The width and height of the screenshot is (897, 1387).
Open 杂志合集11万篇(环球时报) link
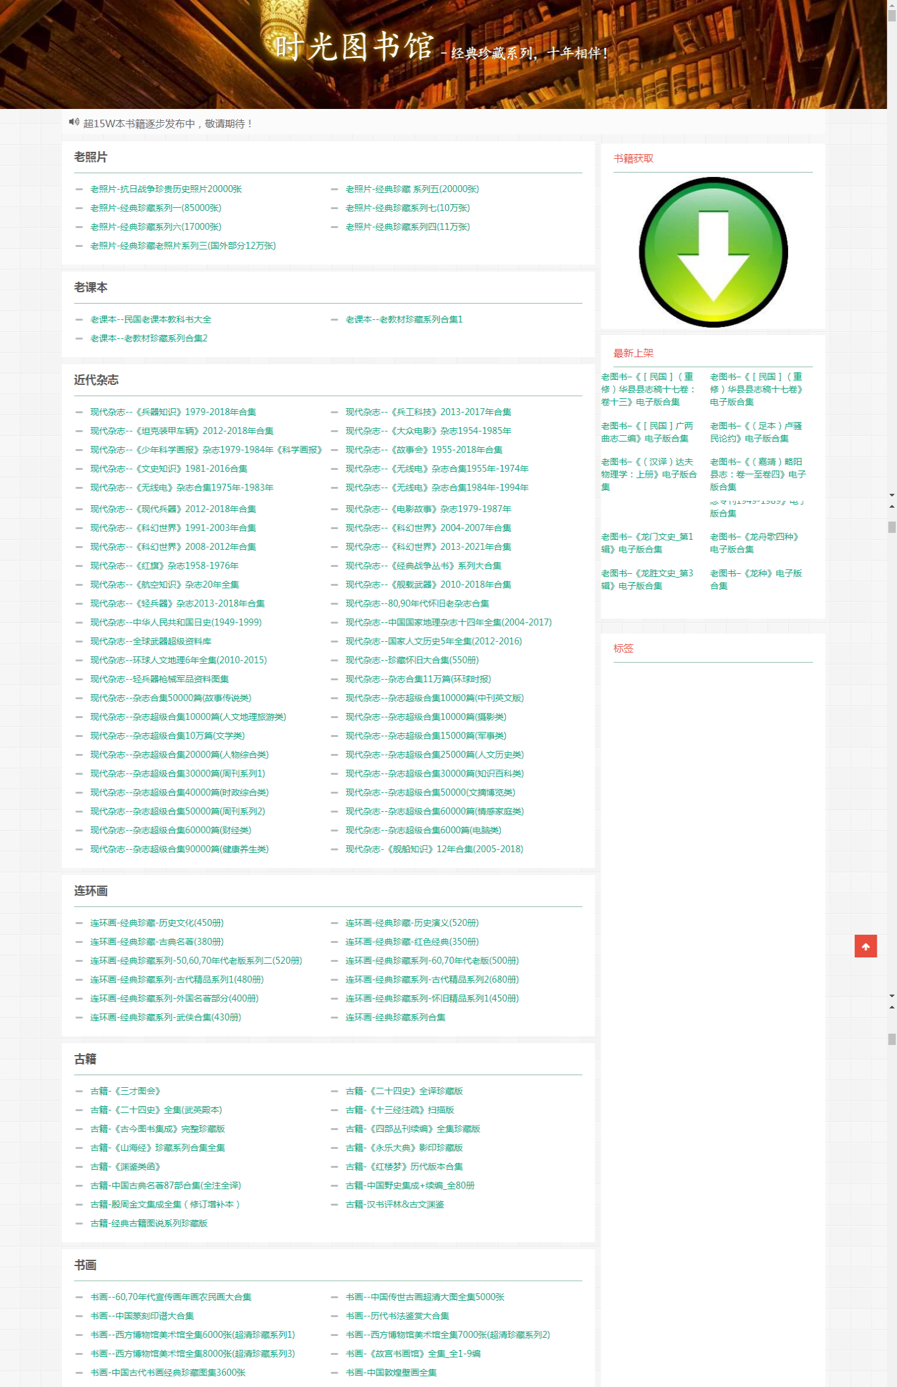(418, 679)
